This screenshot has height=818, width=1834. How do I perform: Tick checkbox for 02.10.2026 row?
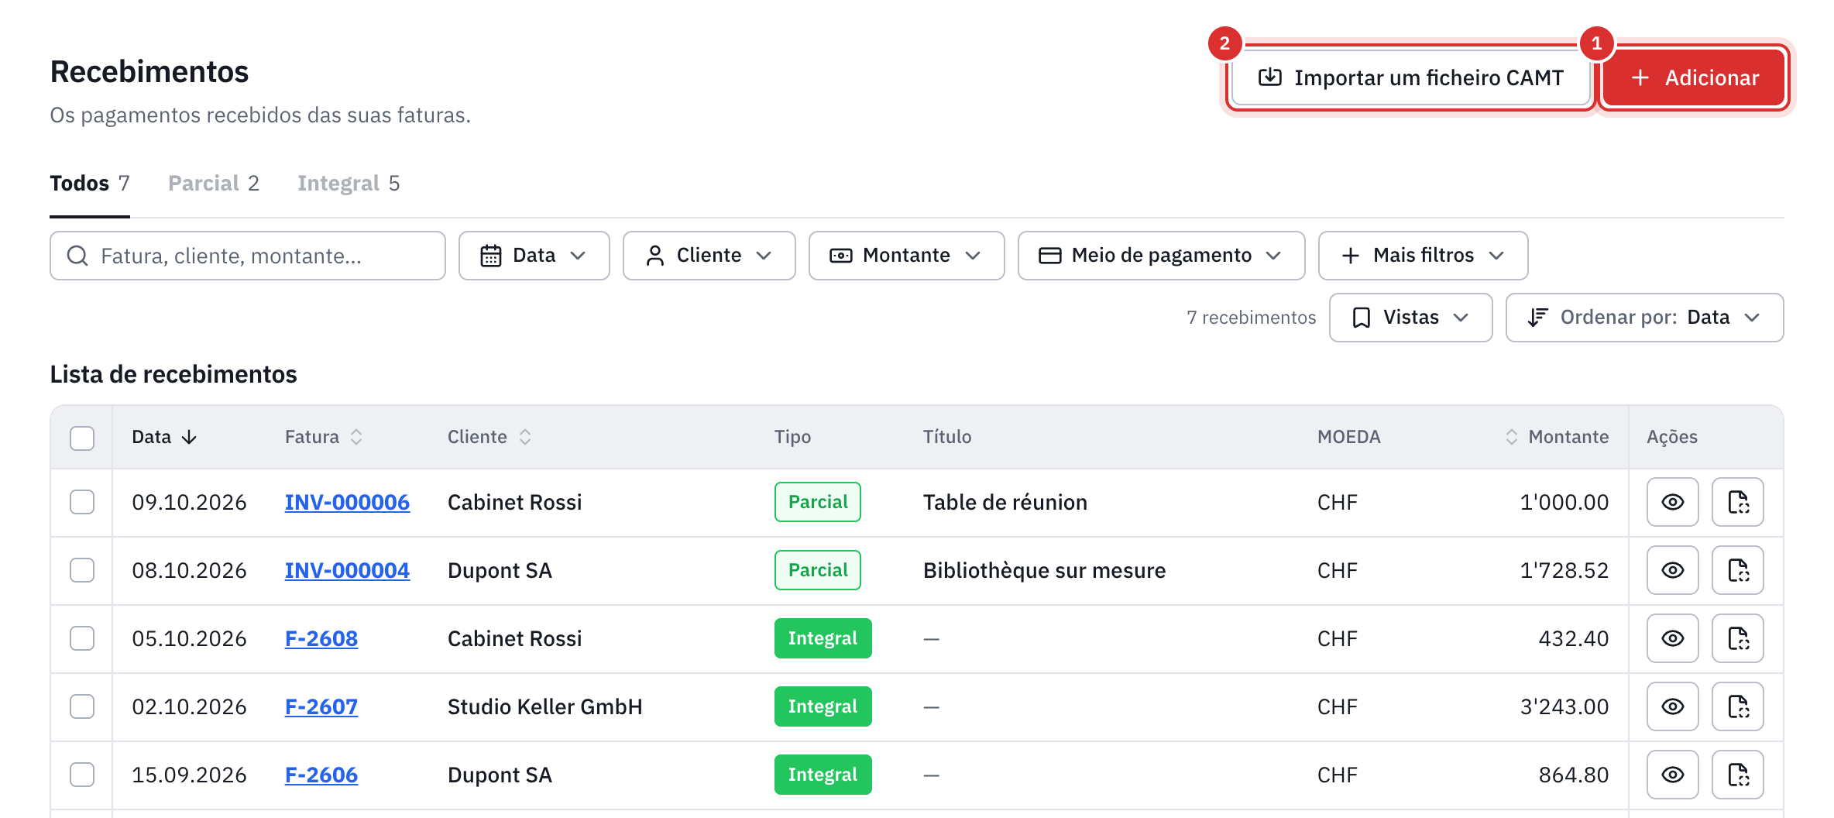pyautogui.click(x=82, y=706)
